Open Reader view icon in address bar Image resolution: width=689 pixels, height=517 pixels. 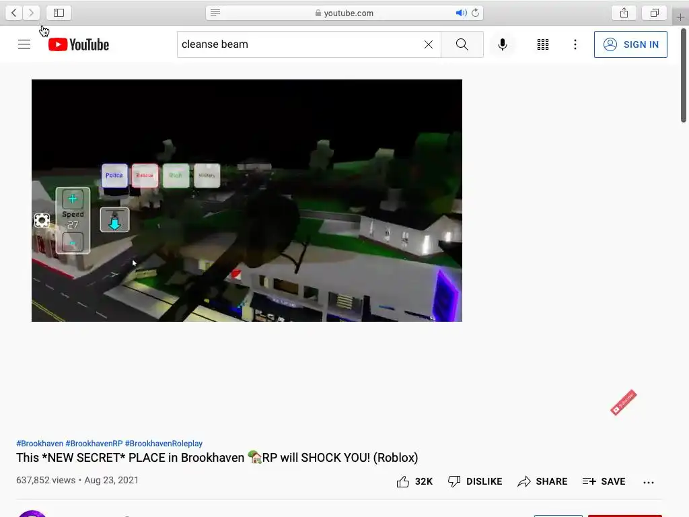(x=215, y=13)
